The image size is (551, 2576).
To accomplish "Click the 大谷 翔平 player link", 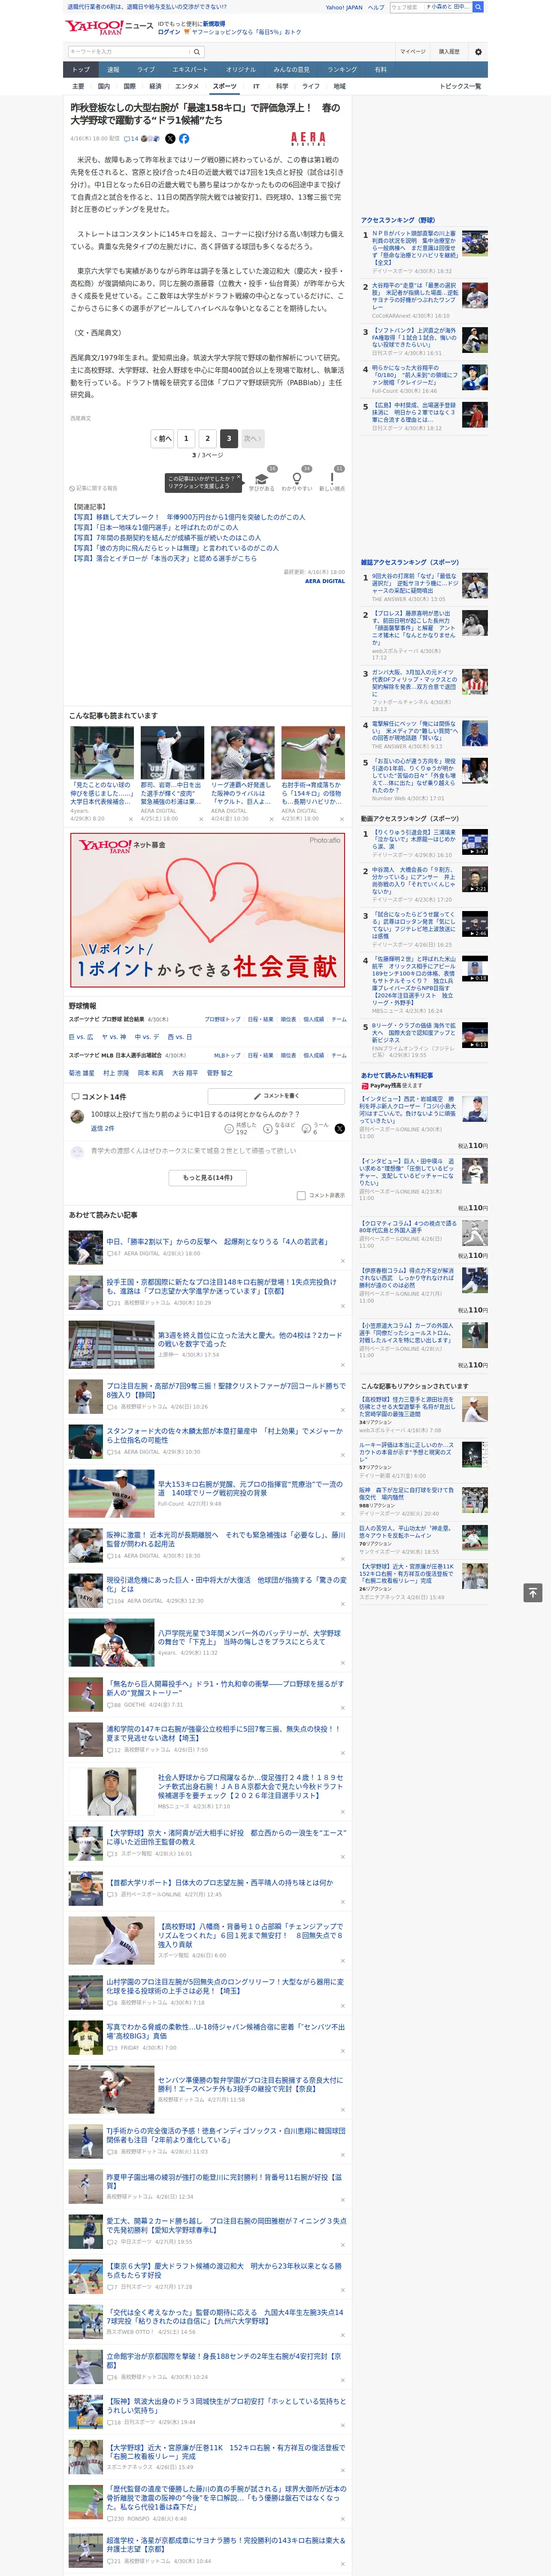I will tap(185, 1072).
